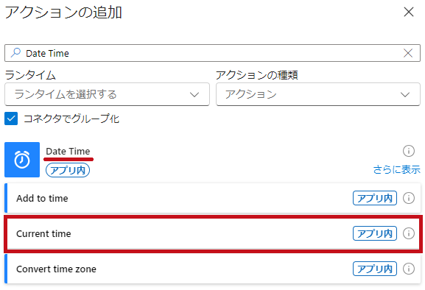
Task: Close the アクションの追加 panel
Action: coord(409,13)
